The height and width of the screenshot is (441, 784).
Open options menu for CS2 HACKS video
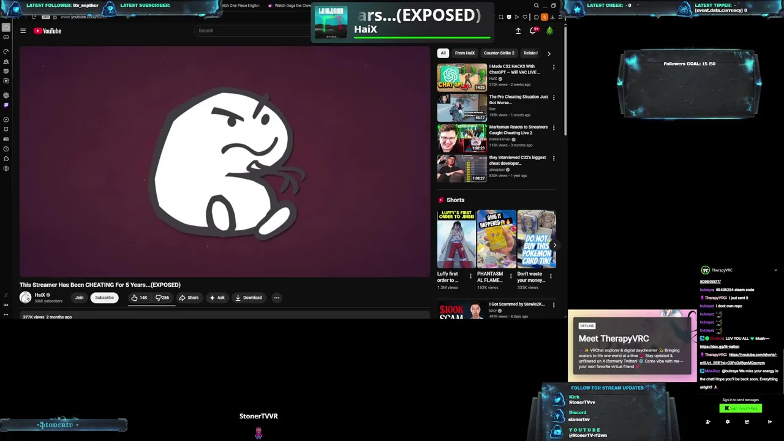coord(554,67)
